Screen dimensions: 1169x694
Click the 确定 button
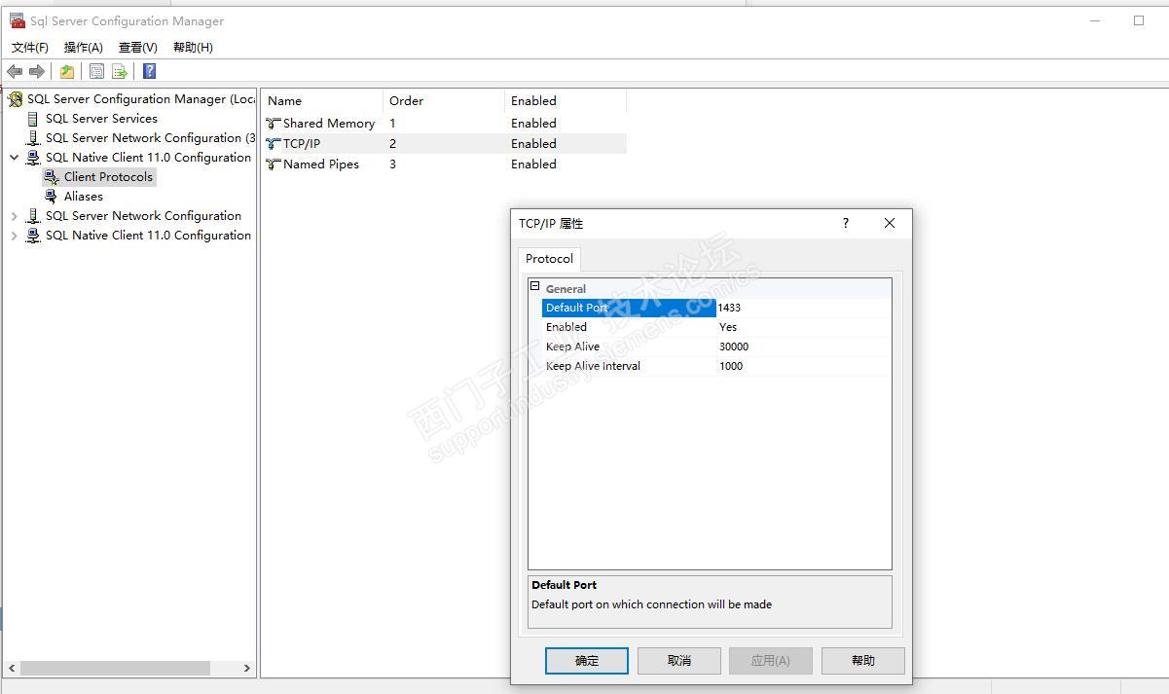587,661
